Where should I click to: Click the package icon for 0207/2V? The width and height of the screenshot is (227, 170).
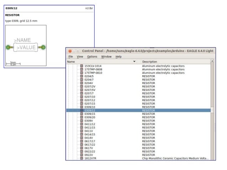81,87
